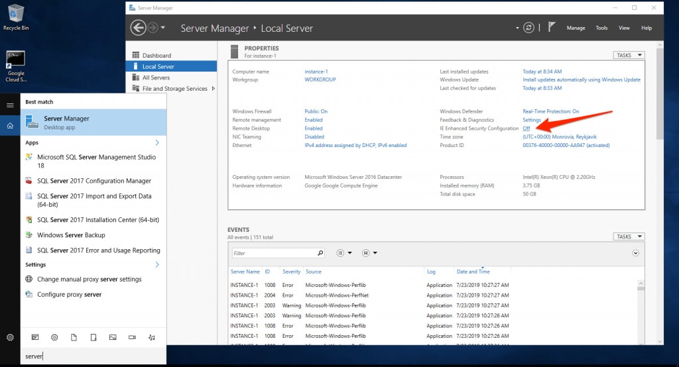
Task: Click the Windows Update install setting link
Action: point(582,79)
